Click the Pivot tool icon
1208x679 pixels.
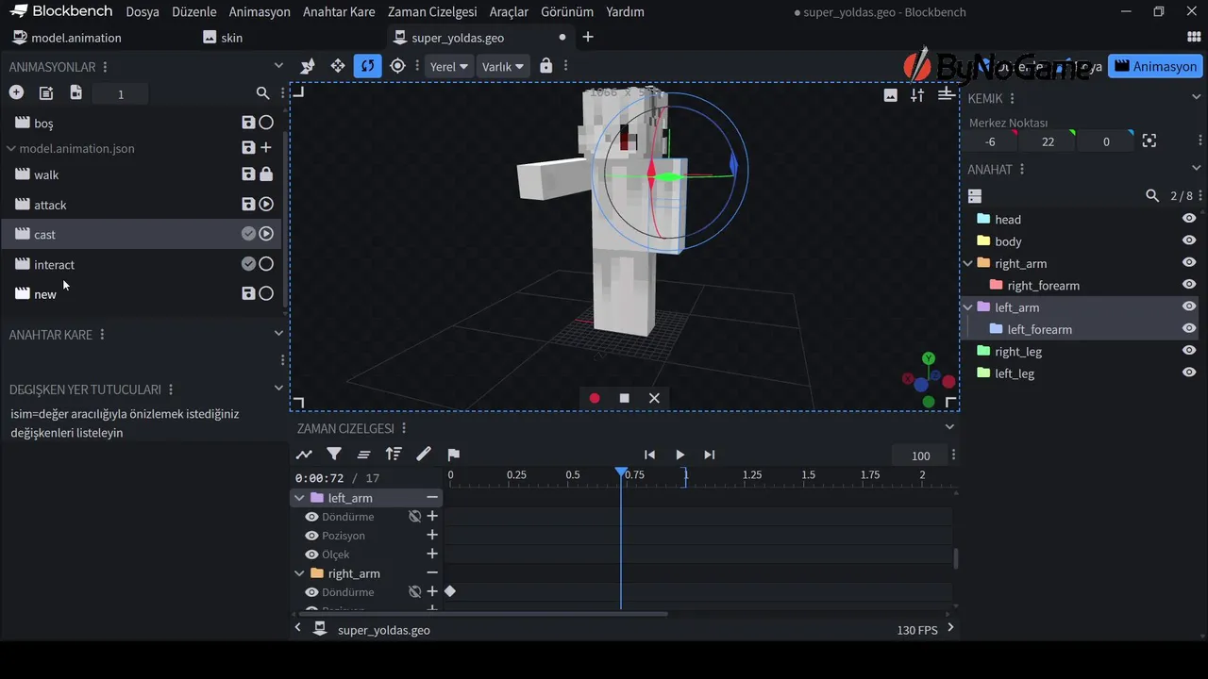click(x=397, y=66)
